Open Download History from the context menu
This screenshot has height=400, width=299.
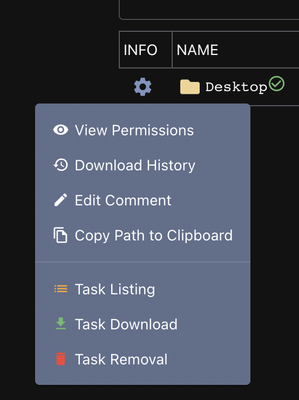[x=142, y=165]
